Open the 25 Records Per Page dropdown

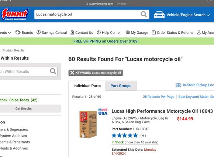click(x=159, y=97)
